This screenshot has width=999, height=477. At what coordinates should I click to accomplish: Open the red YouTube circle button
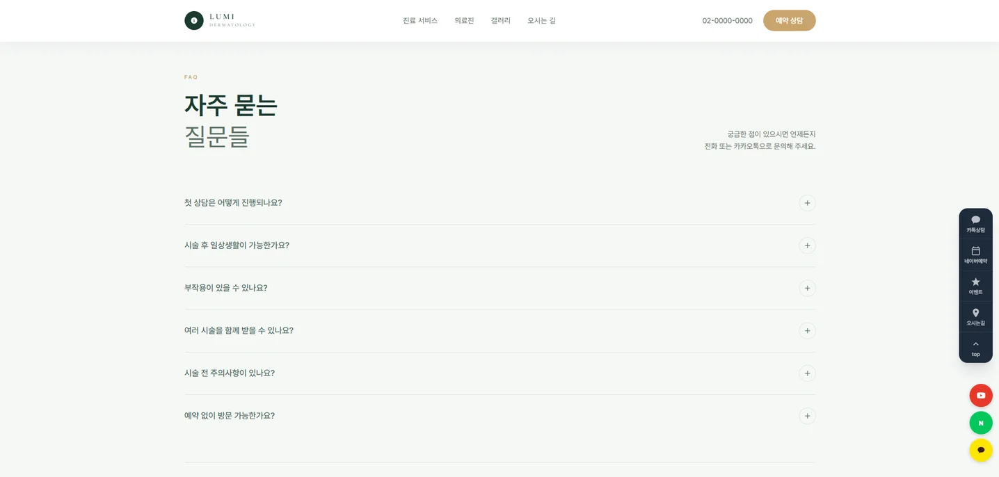[981, 396]
